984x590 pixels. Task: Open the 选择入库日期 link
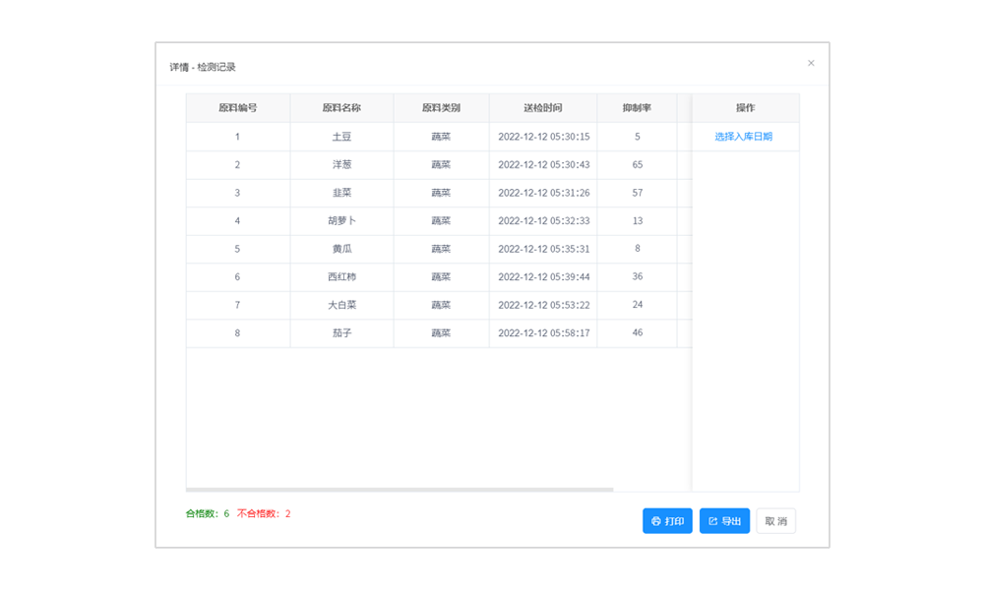click(x=743, y=137)
